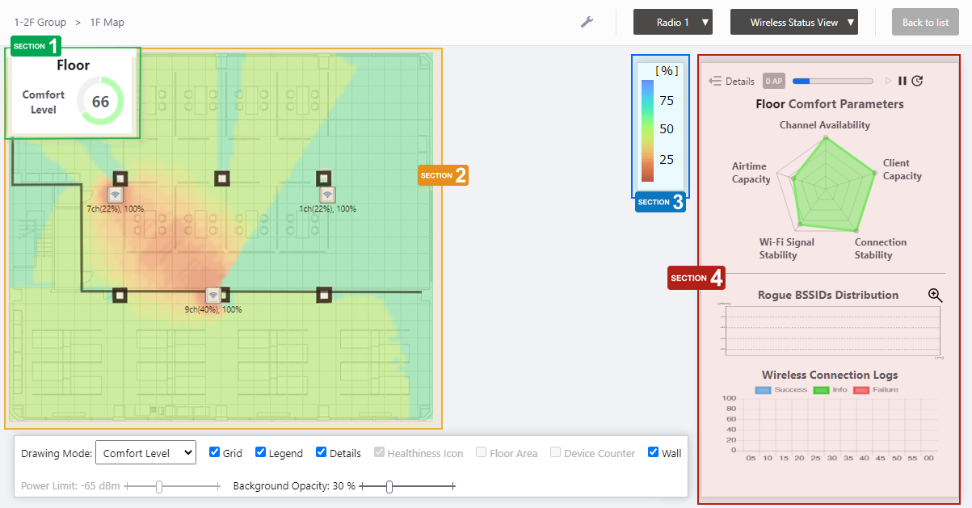Click the Back to list button
972x508 pixels.
coord(925,23)
